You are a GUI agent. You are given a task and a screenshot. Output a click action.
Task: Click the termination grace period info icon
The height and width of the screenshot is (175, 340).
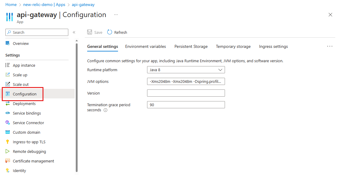pos(105,110)
